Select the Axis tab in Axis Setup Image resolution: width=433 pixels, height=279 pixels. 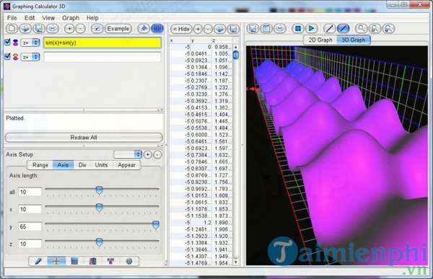pyautogui.click(x=63, y=165)
